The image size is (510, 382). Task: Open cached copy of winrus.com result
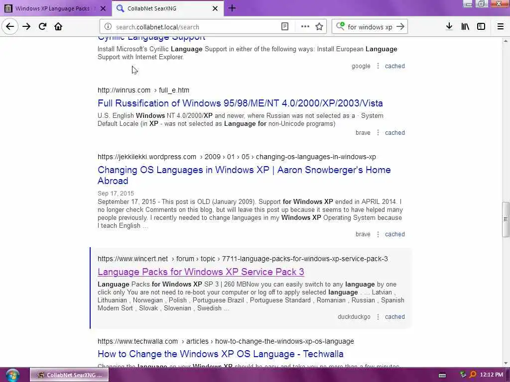click(395, 132)
